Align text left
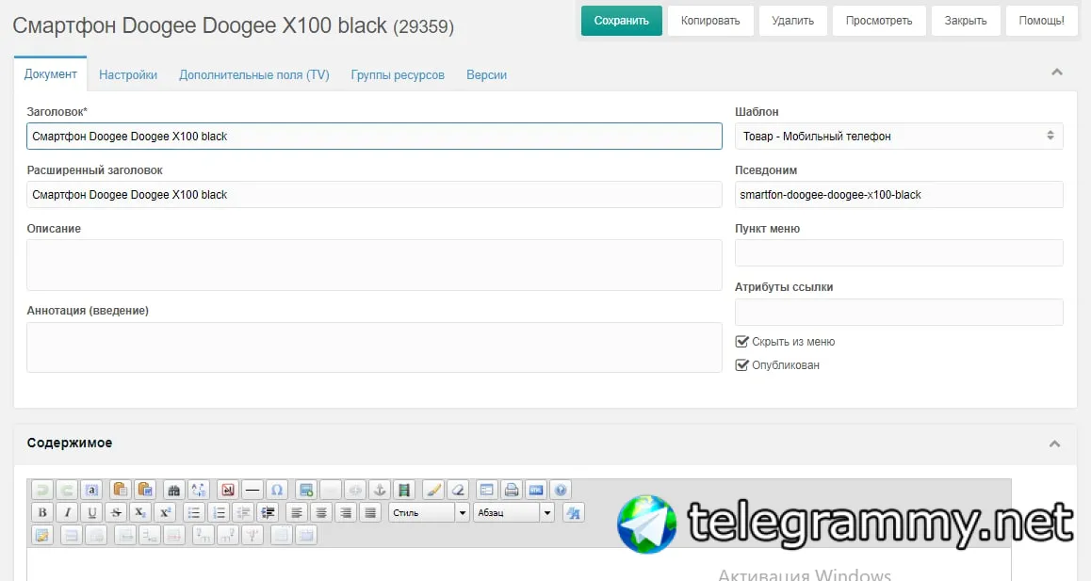 [297, 513]
